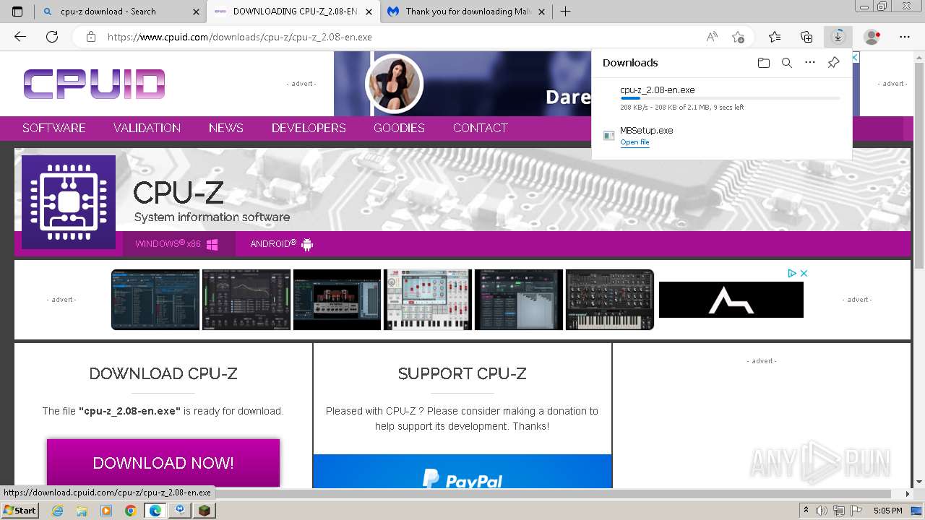Reload the page with refresh icon
Viewport: 925px width, 520px height.
point(52,37)
